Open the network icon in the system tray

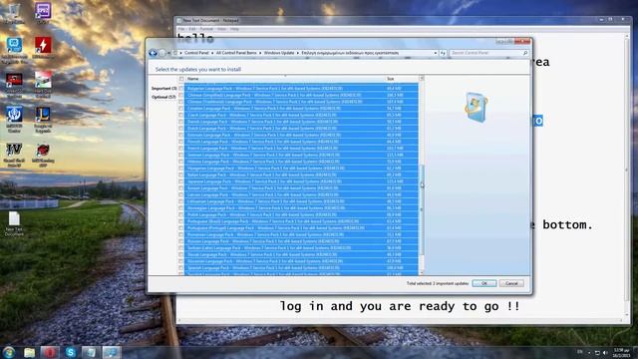[x=597, y=353]
